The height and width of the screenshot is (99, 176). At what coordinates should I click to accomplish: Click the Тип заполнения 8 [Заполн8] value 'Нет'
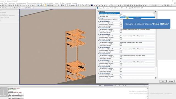[137, 68]
